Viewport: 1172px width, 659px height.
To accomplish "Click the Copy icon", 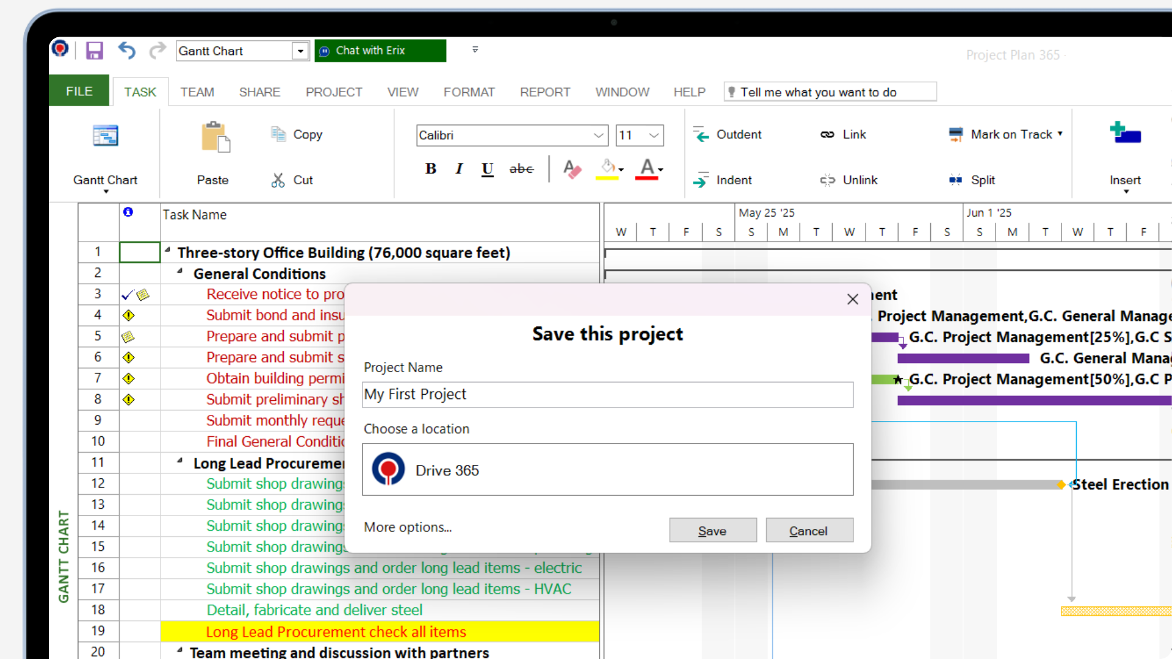I will 279,134.
